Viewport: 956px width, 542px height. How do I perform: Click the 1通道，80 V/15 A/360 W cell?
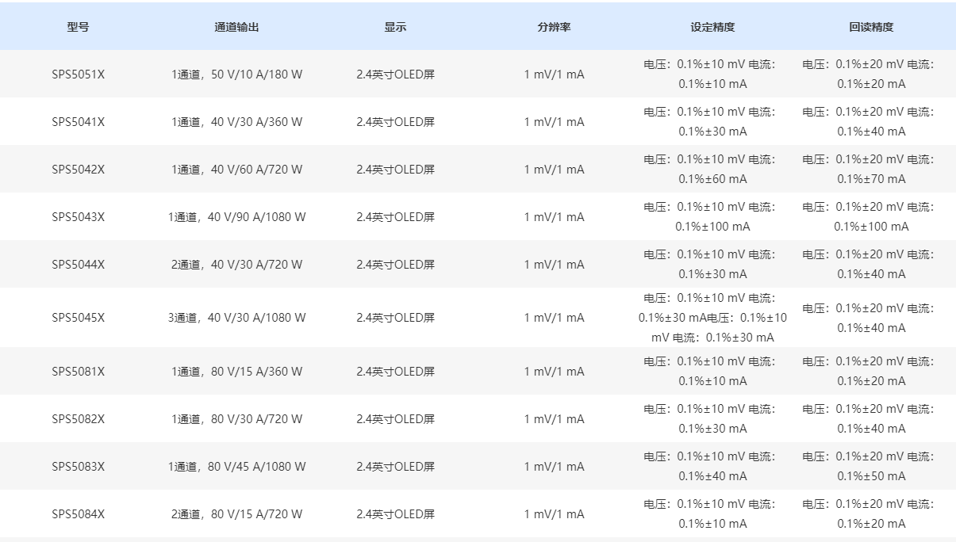point(236,372)
